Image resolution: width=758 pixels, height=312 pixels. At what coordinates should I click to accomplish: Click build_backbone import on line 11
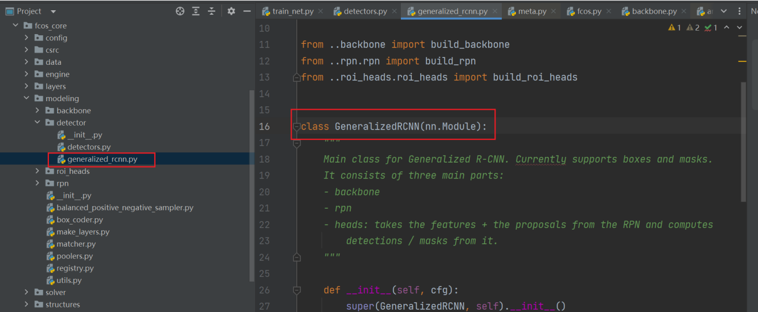coord(470,44)
